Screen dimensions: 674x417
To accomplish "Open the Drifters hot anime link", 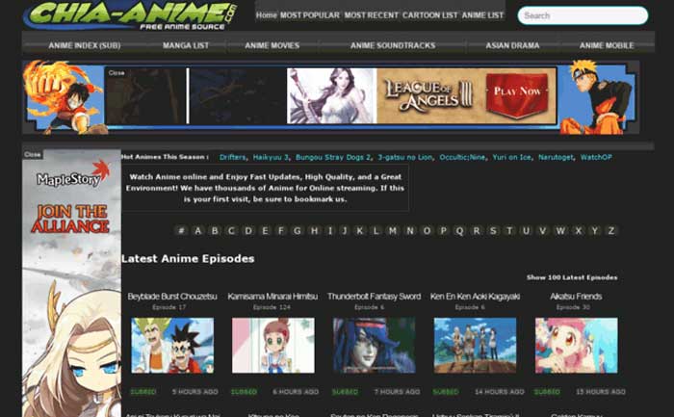I will tap(233, 157).
